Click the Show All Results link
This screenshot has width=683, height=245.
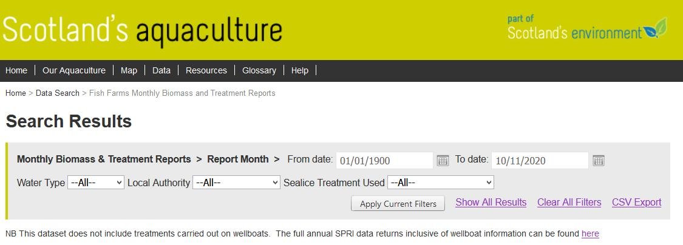(x=491, y=203)
